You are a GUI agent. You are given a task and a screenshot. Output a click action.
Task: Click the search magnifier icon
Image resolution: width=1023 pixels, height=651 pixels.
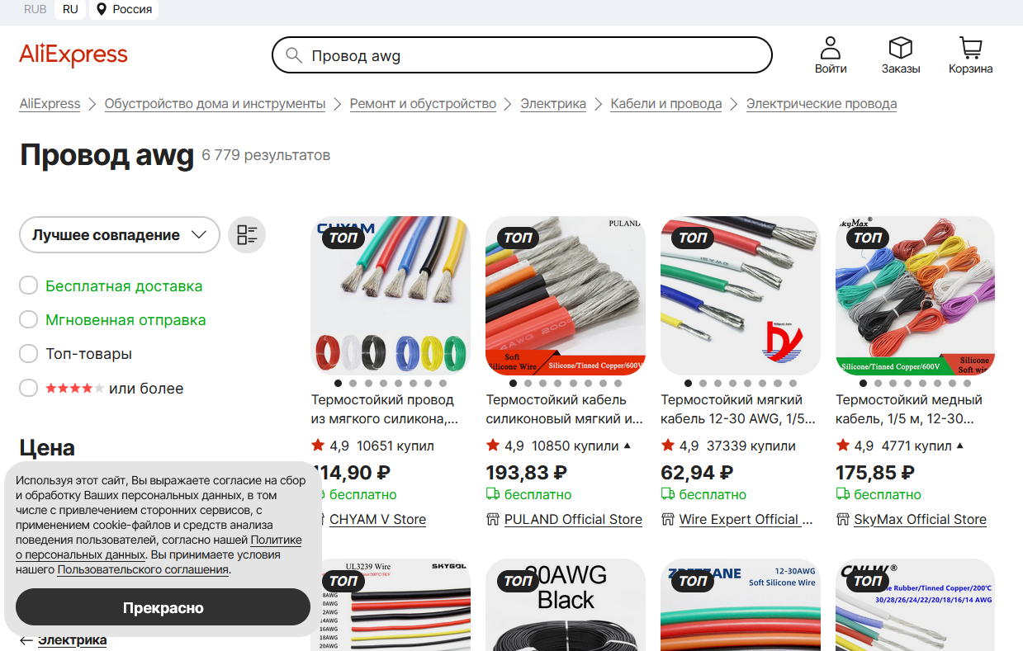click(293, 56)
